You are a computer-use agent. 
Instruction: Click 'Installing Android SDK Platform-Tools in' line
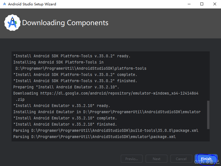[58, 62]
